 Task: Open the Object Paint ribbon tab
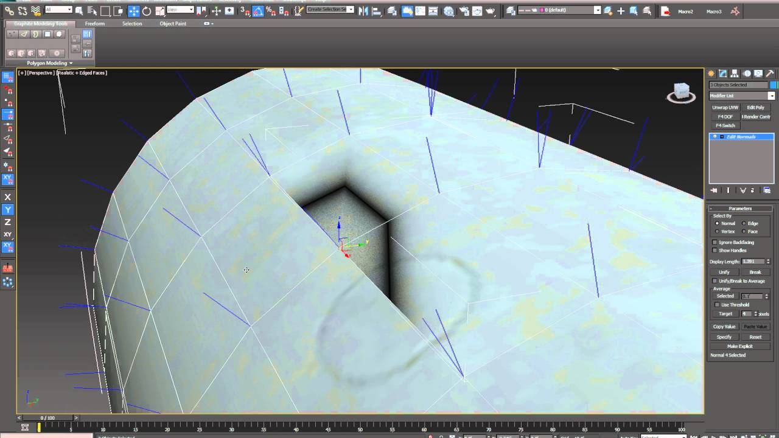tap(173, 24)
